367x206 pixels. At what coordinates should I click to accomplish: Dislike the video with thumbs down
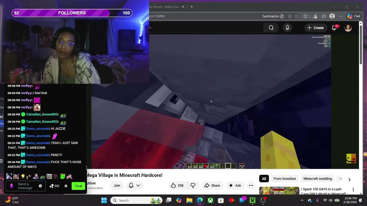pyautogui.click(x=193, y=185)
